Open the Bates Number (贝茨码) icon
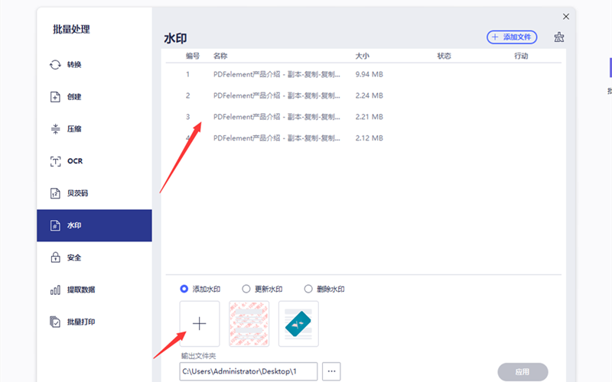612x382 pixels. click(x=55, y=193)
